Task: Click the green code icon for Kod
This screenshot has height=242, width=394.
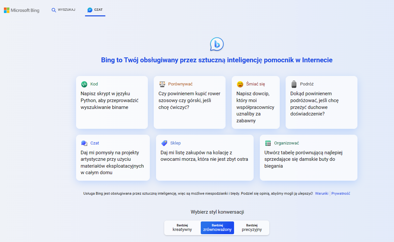Action: [84, 84]
